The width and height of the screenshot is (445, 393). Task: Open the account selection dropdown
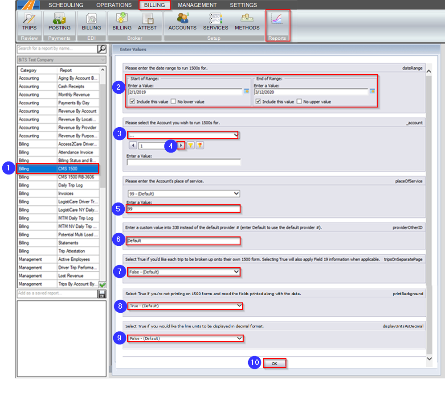[184, 135]
